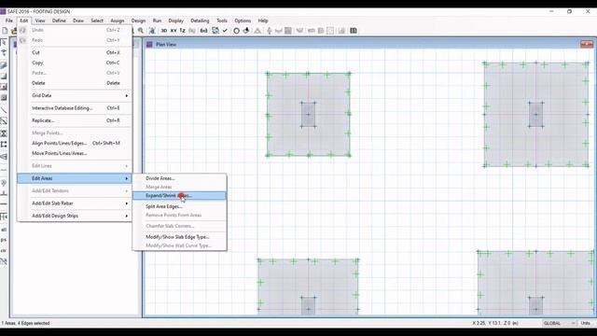Image resolution: width=597 pixels, height=336 pixels.
Task: Open the Display menu
Action: [x=176, y=21]
